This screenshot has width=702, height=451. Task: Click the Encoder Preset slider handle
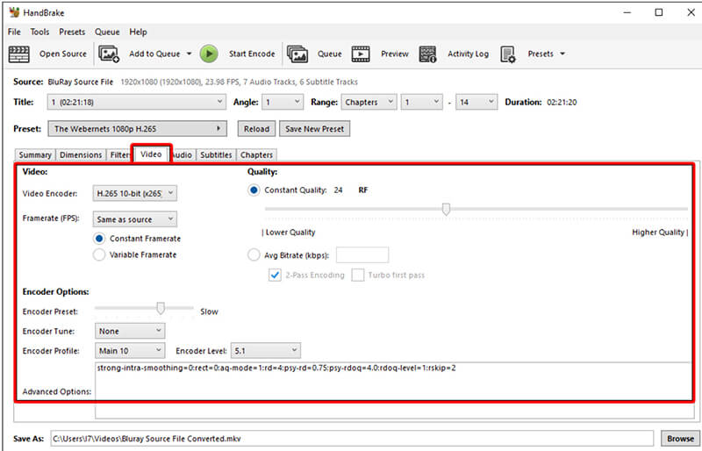(x=161, y=308)
